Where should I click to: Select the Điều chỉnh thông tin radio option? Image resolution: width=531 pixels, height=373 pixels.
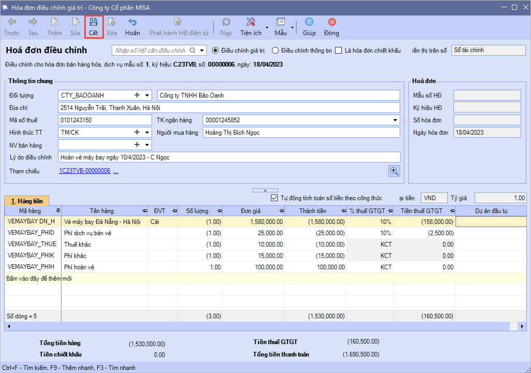(x=275, y=51)
